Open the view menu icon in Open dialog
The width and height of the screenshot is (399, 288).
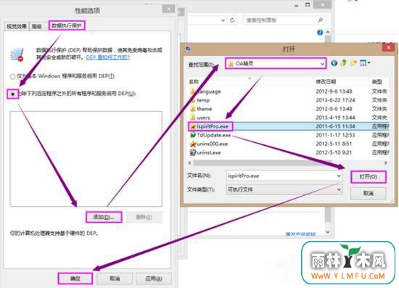tap(365, 63)
